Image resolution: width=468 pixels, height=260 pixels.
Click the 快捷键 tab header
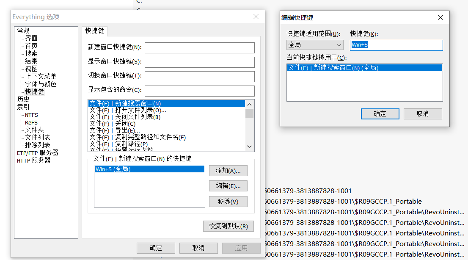click(x=95, y=31)
